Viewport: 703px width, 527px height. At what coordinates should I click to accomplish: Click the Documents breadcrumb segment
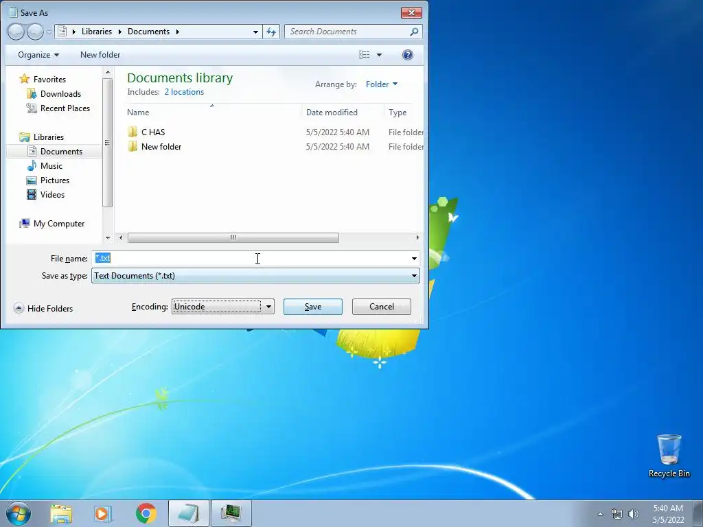coord(148,32)
